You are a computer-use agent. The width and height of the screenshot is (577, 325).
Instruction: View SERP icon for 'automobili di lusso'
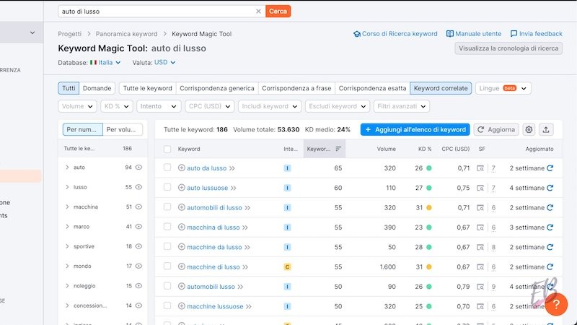(x=480, y=208)
